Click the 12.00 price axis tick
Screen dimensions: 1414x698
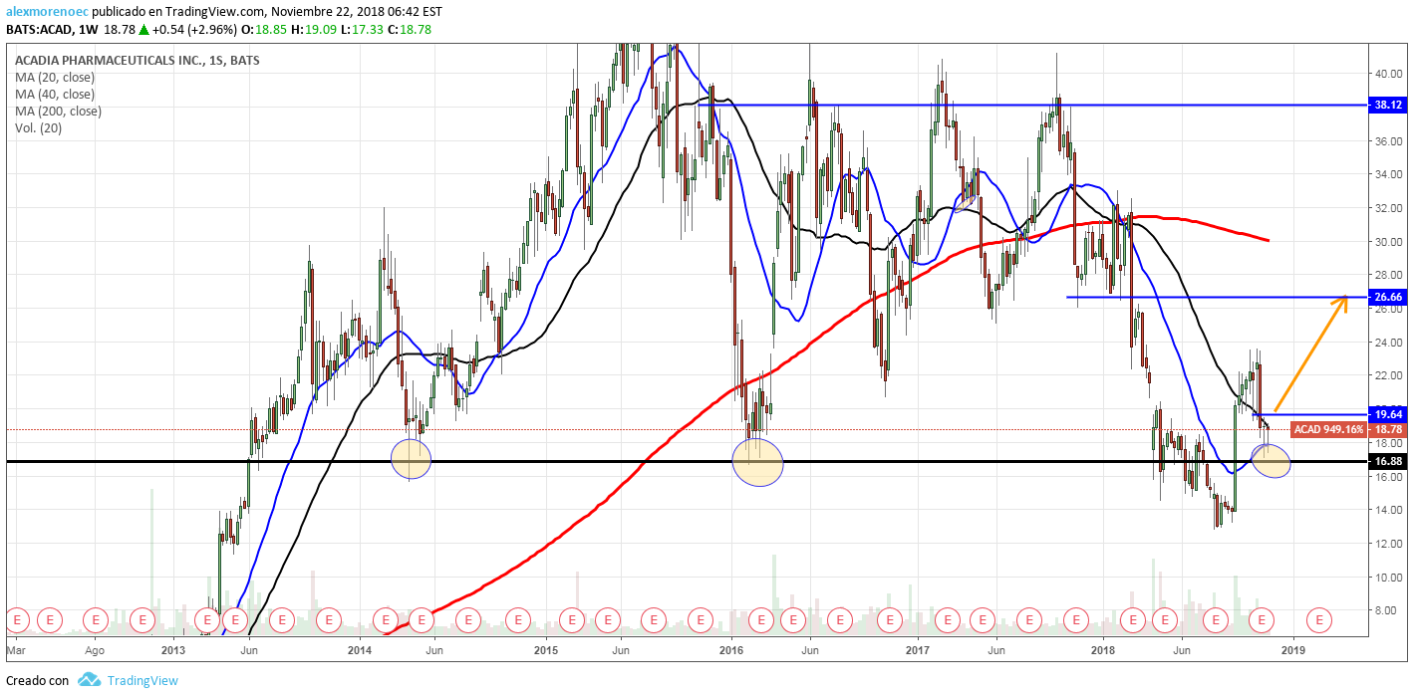[1389, 544]
